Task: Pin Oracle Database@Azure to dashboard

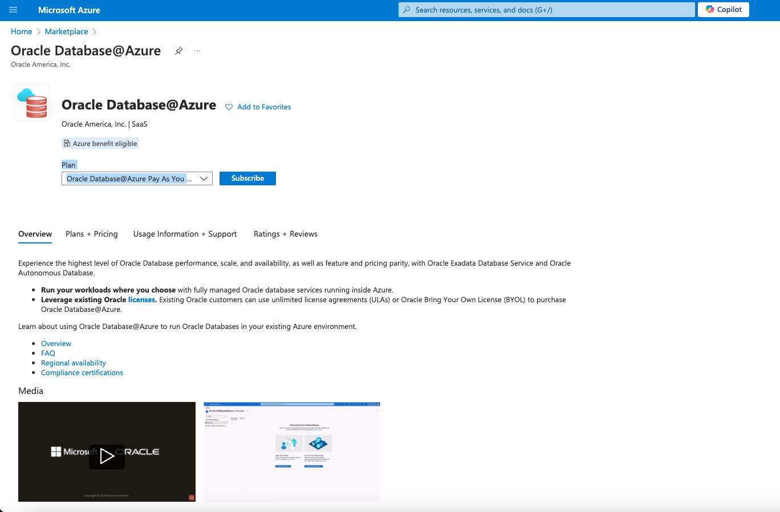Action: (178, 50)
